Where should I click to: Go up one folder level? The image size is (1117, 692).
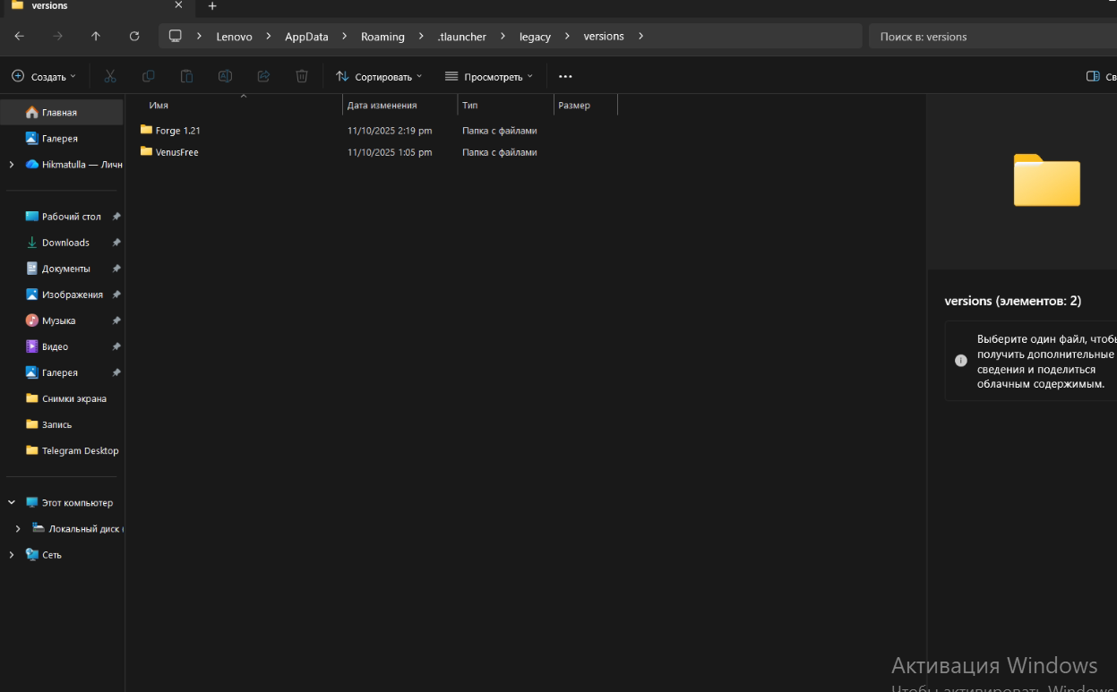point(96,37)
